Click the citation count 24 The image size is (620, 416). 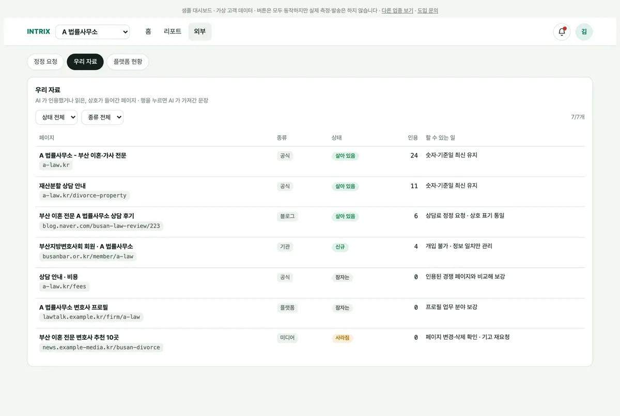[x=414, y=155]
